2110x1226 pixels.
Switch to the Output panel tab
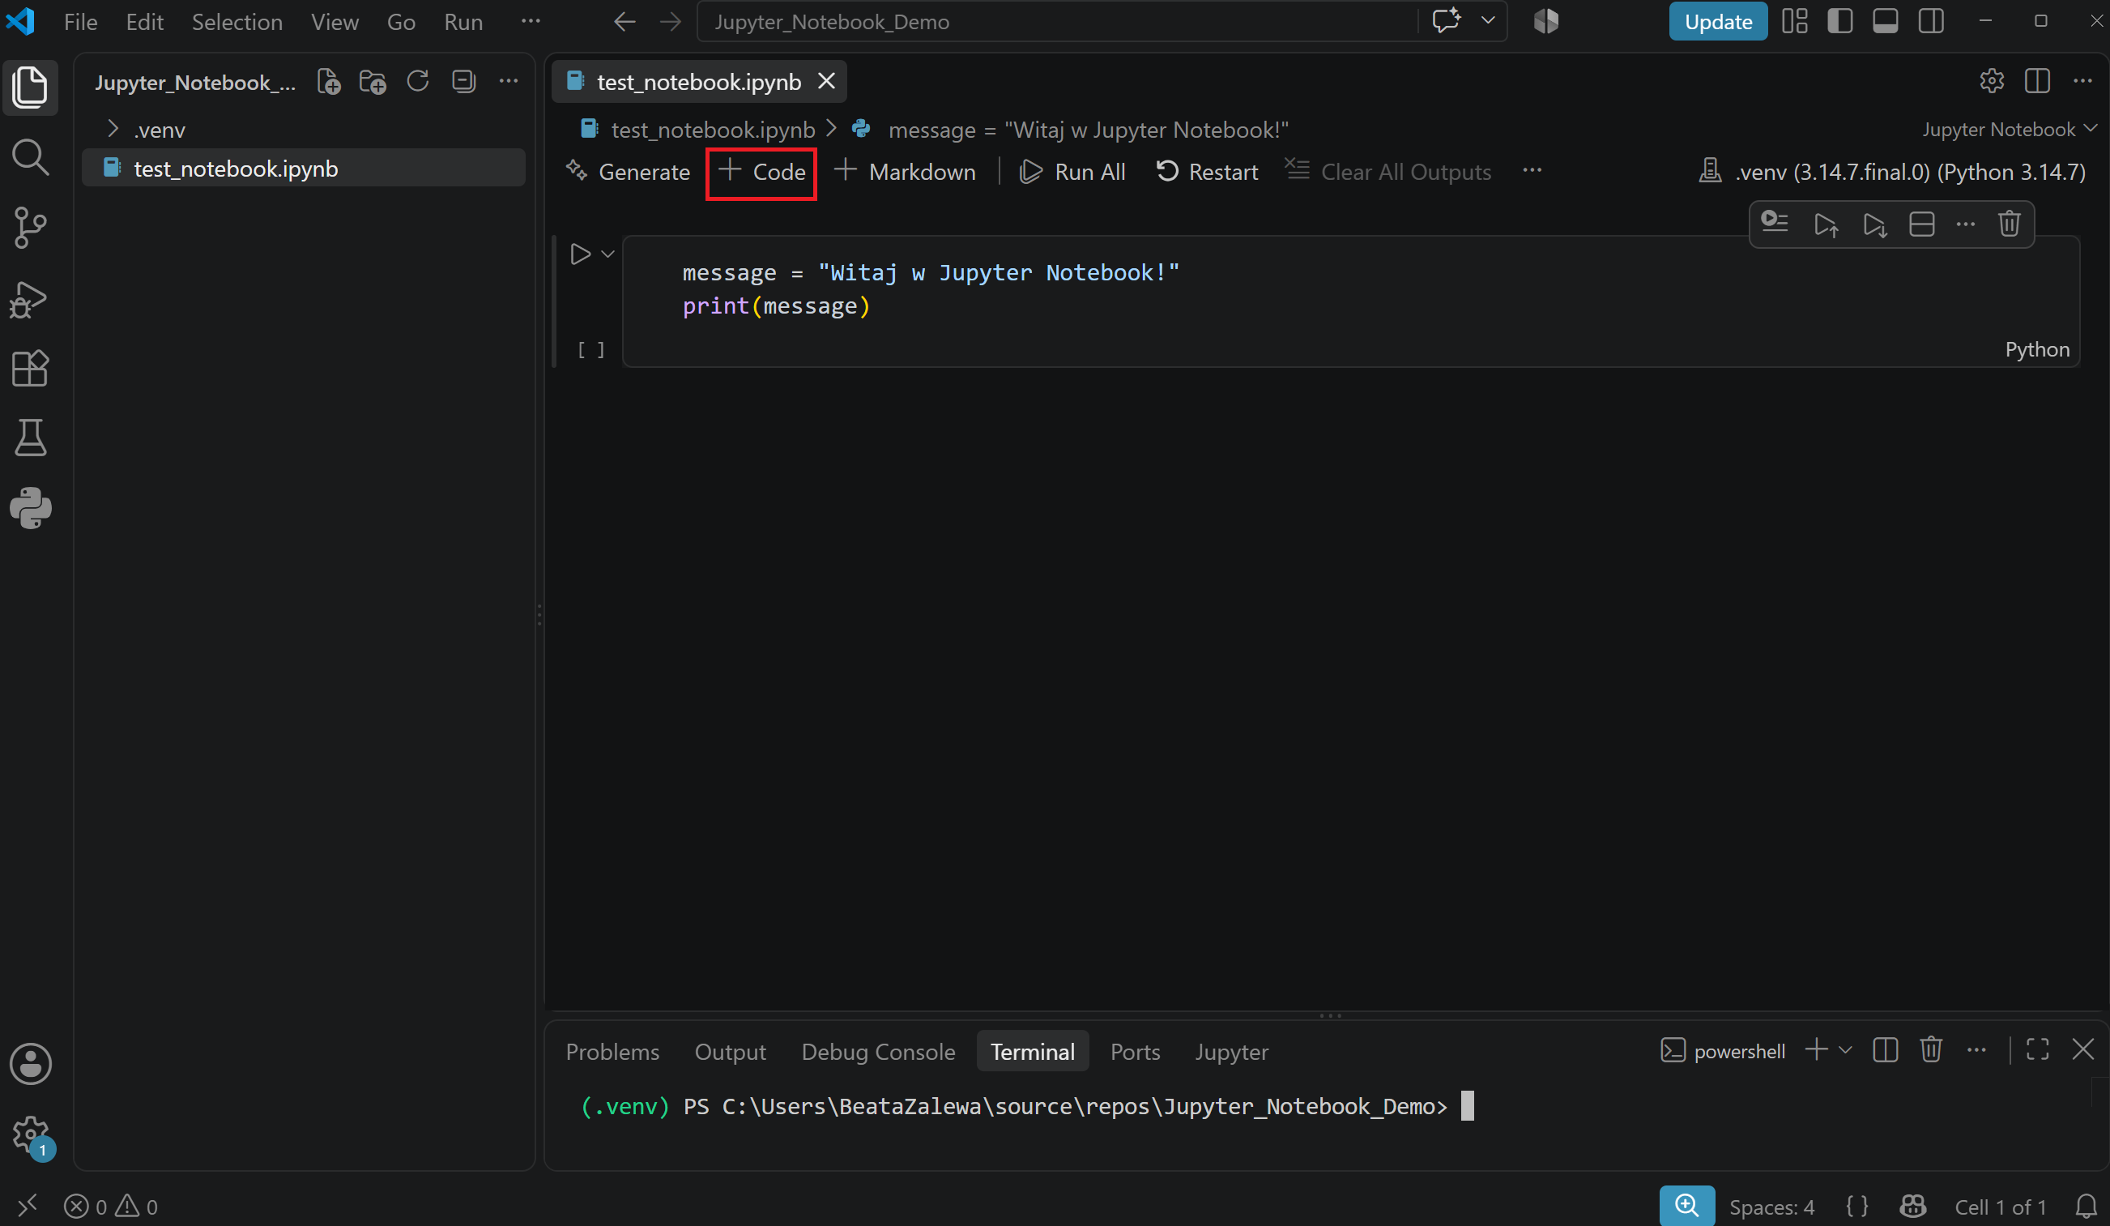point(729,1051)
